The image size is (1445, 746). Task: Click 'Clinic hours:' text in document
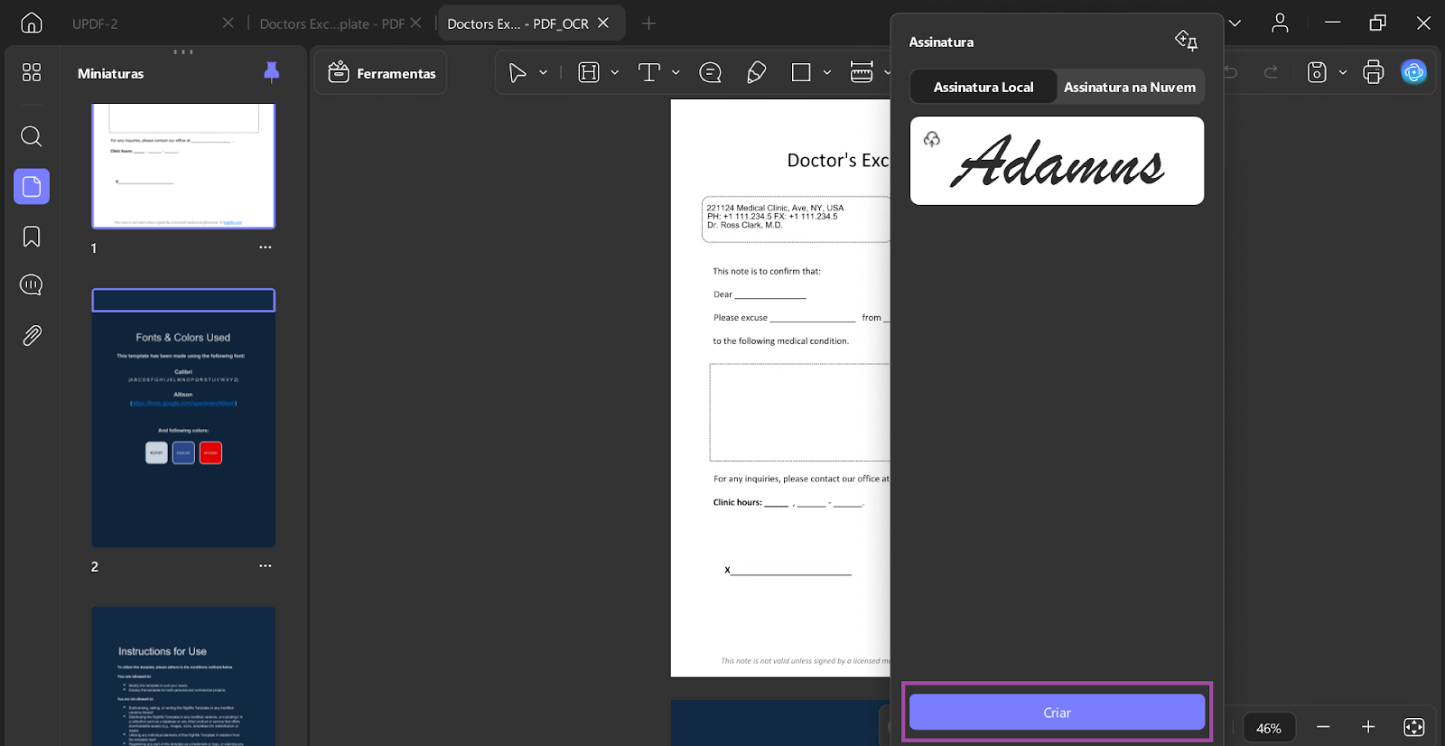pyautogui.click(x=738, y=502)
